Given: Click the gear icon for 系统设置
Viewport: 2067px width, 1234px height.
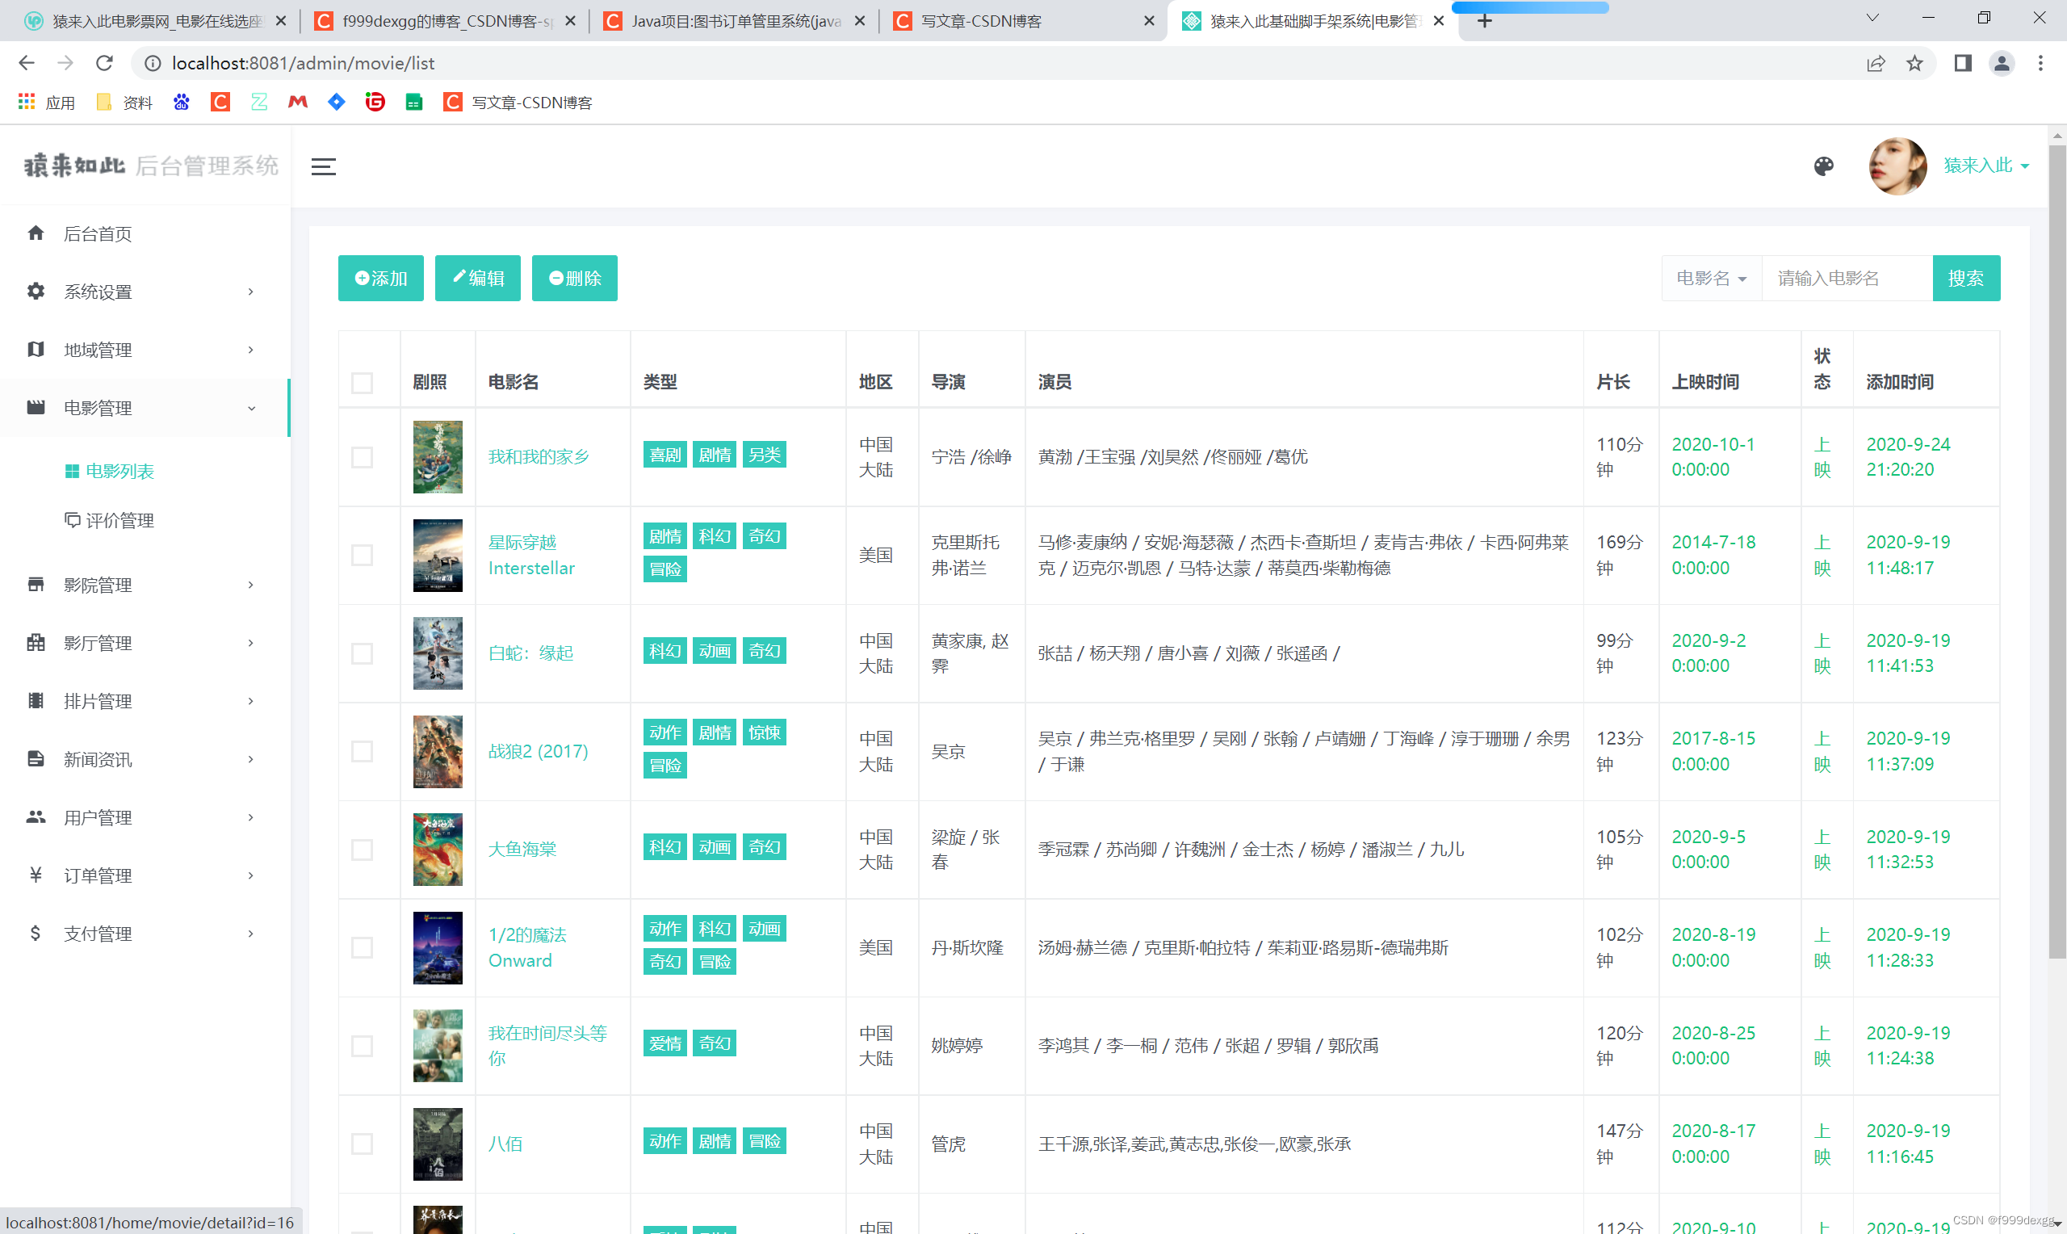Looking at the screenshot, I should click(x=36, y=291).
